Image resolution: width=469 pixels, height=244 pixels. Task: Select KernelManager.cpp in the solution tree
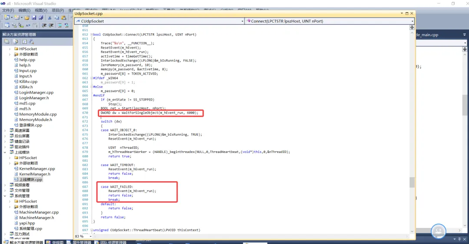click(x=37, y=169)
